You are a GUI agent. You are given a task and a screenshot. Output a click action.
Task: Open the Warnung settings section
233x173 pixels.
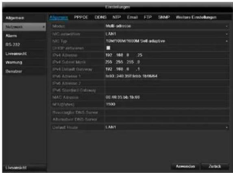pyautogui.click(x=24, y=62)
